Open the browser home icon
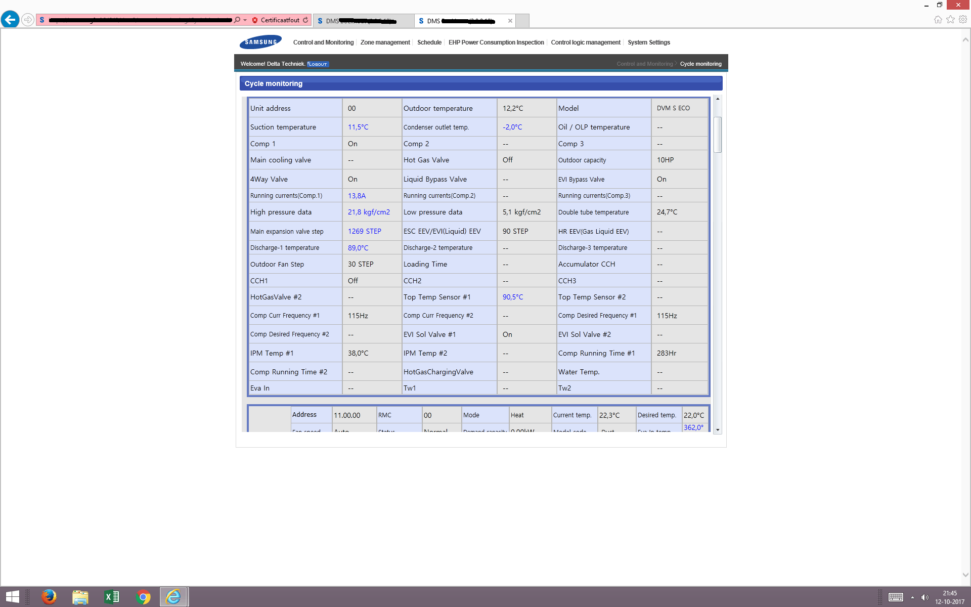This screenshot has width=971, height=607. (938, 20)
